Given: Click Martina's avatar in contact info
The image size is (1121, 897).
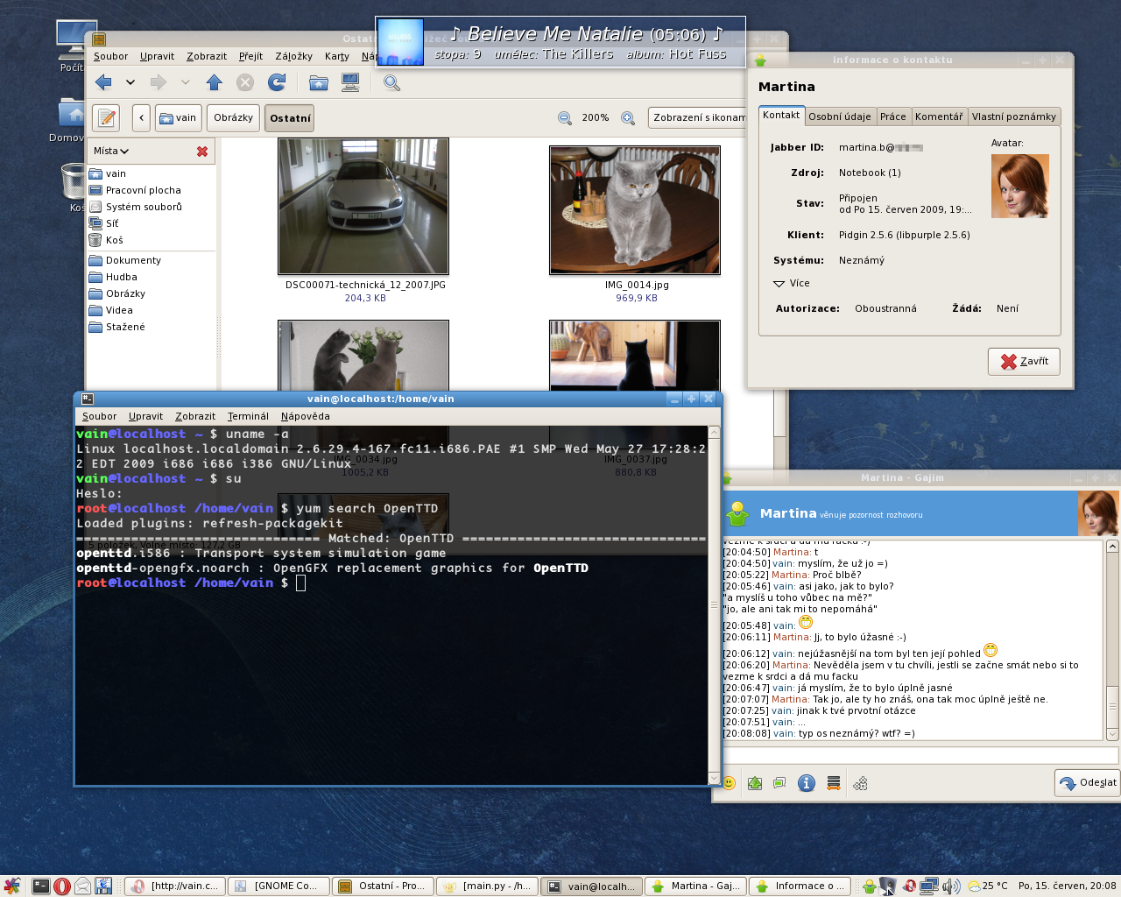Looking at the screenshot, I should [1019, 186].
